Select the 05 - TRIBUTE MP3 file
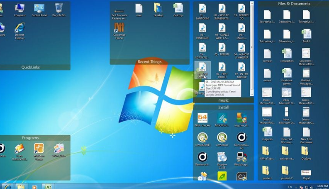This screenshot has height=189, width=329. [x=222, y=49]
